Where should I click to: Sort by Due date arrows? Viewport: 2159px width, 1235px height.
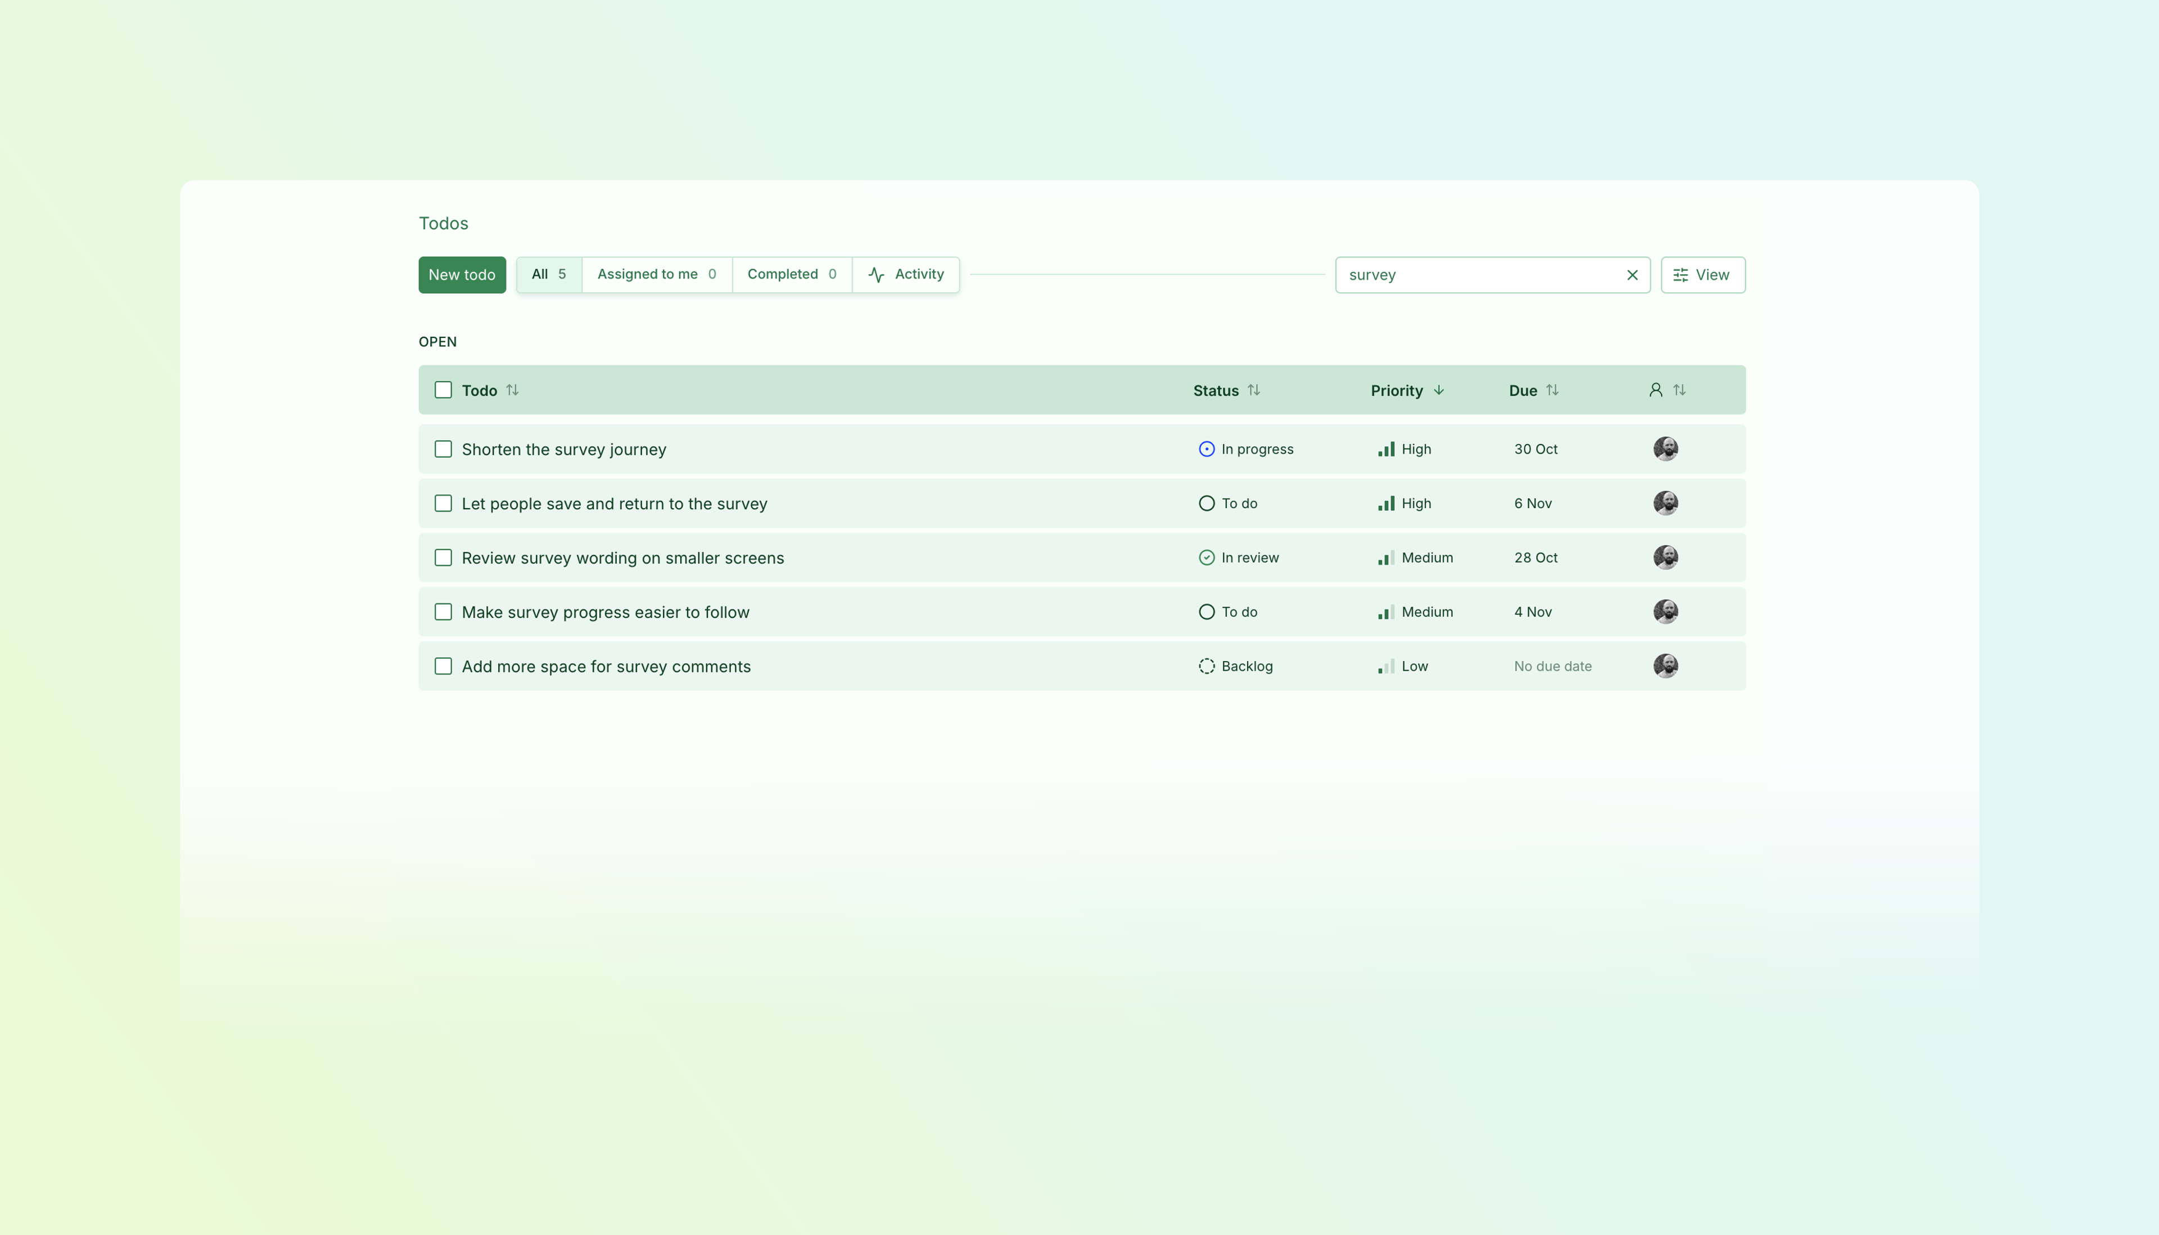pos(1552,390)
